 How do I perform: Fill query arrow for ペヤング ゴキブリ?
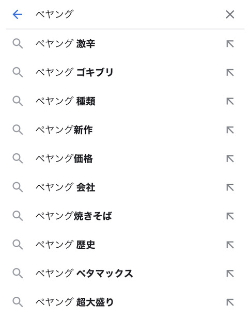pos(230,72)
